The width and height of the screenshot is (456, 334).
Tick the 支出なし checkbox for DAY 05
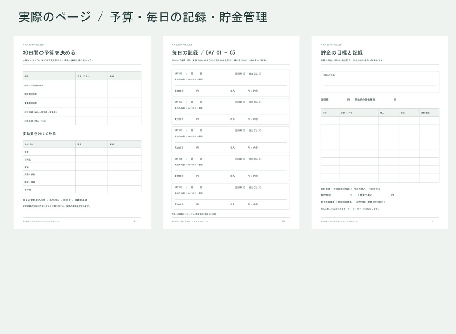(x=260, y=187)
